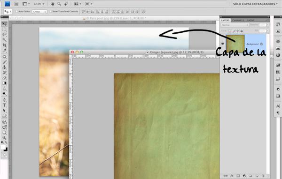The height and width of the screenshot is (179, 282).
Task: Switch to the Channels tab
Action: 238,20
